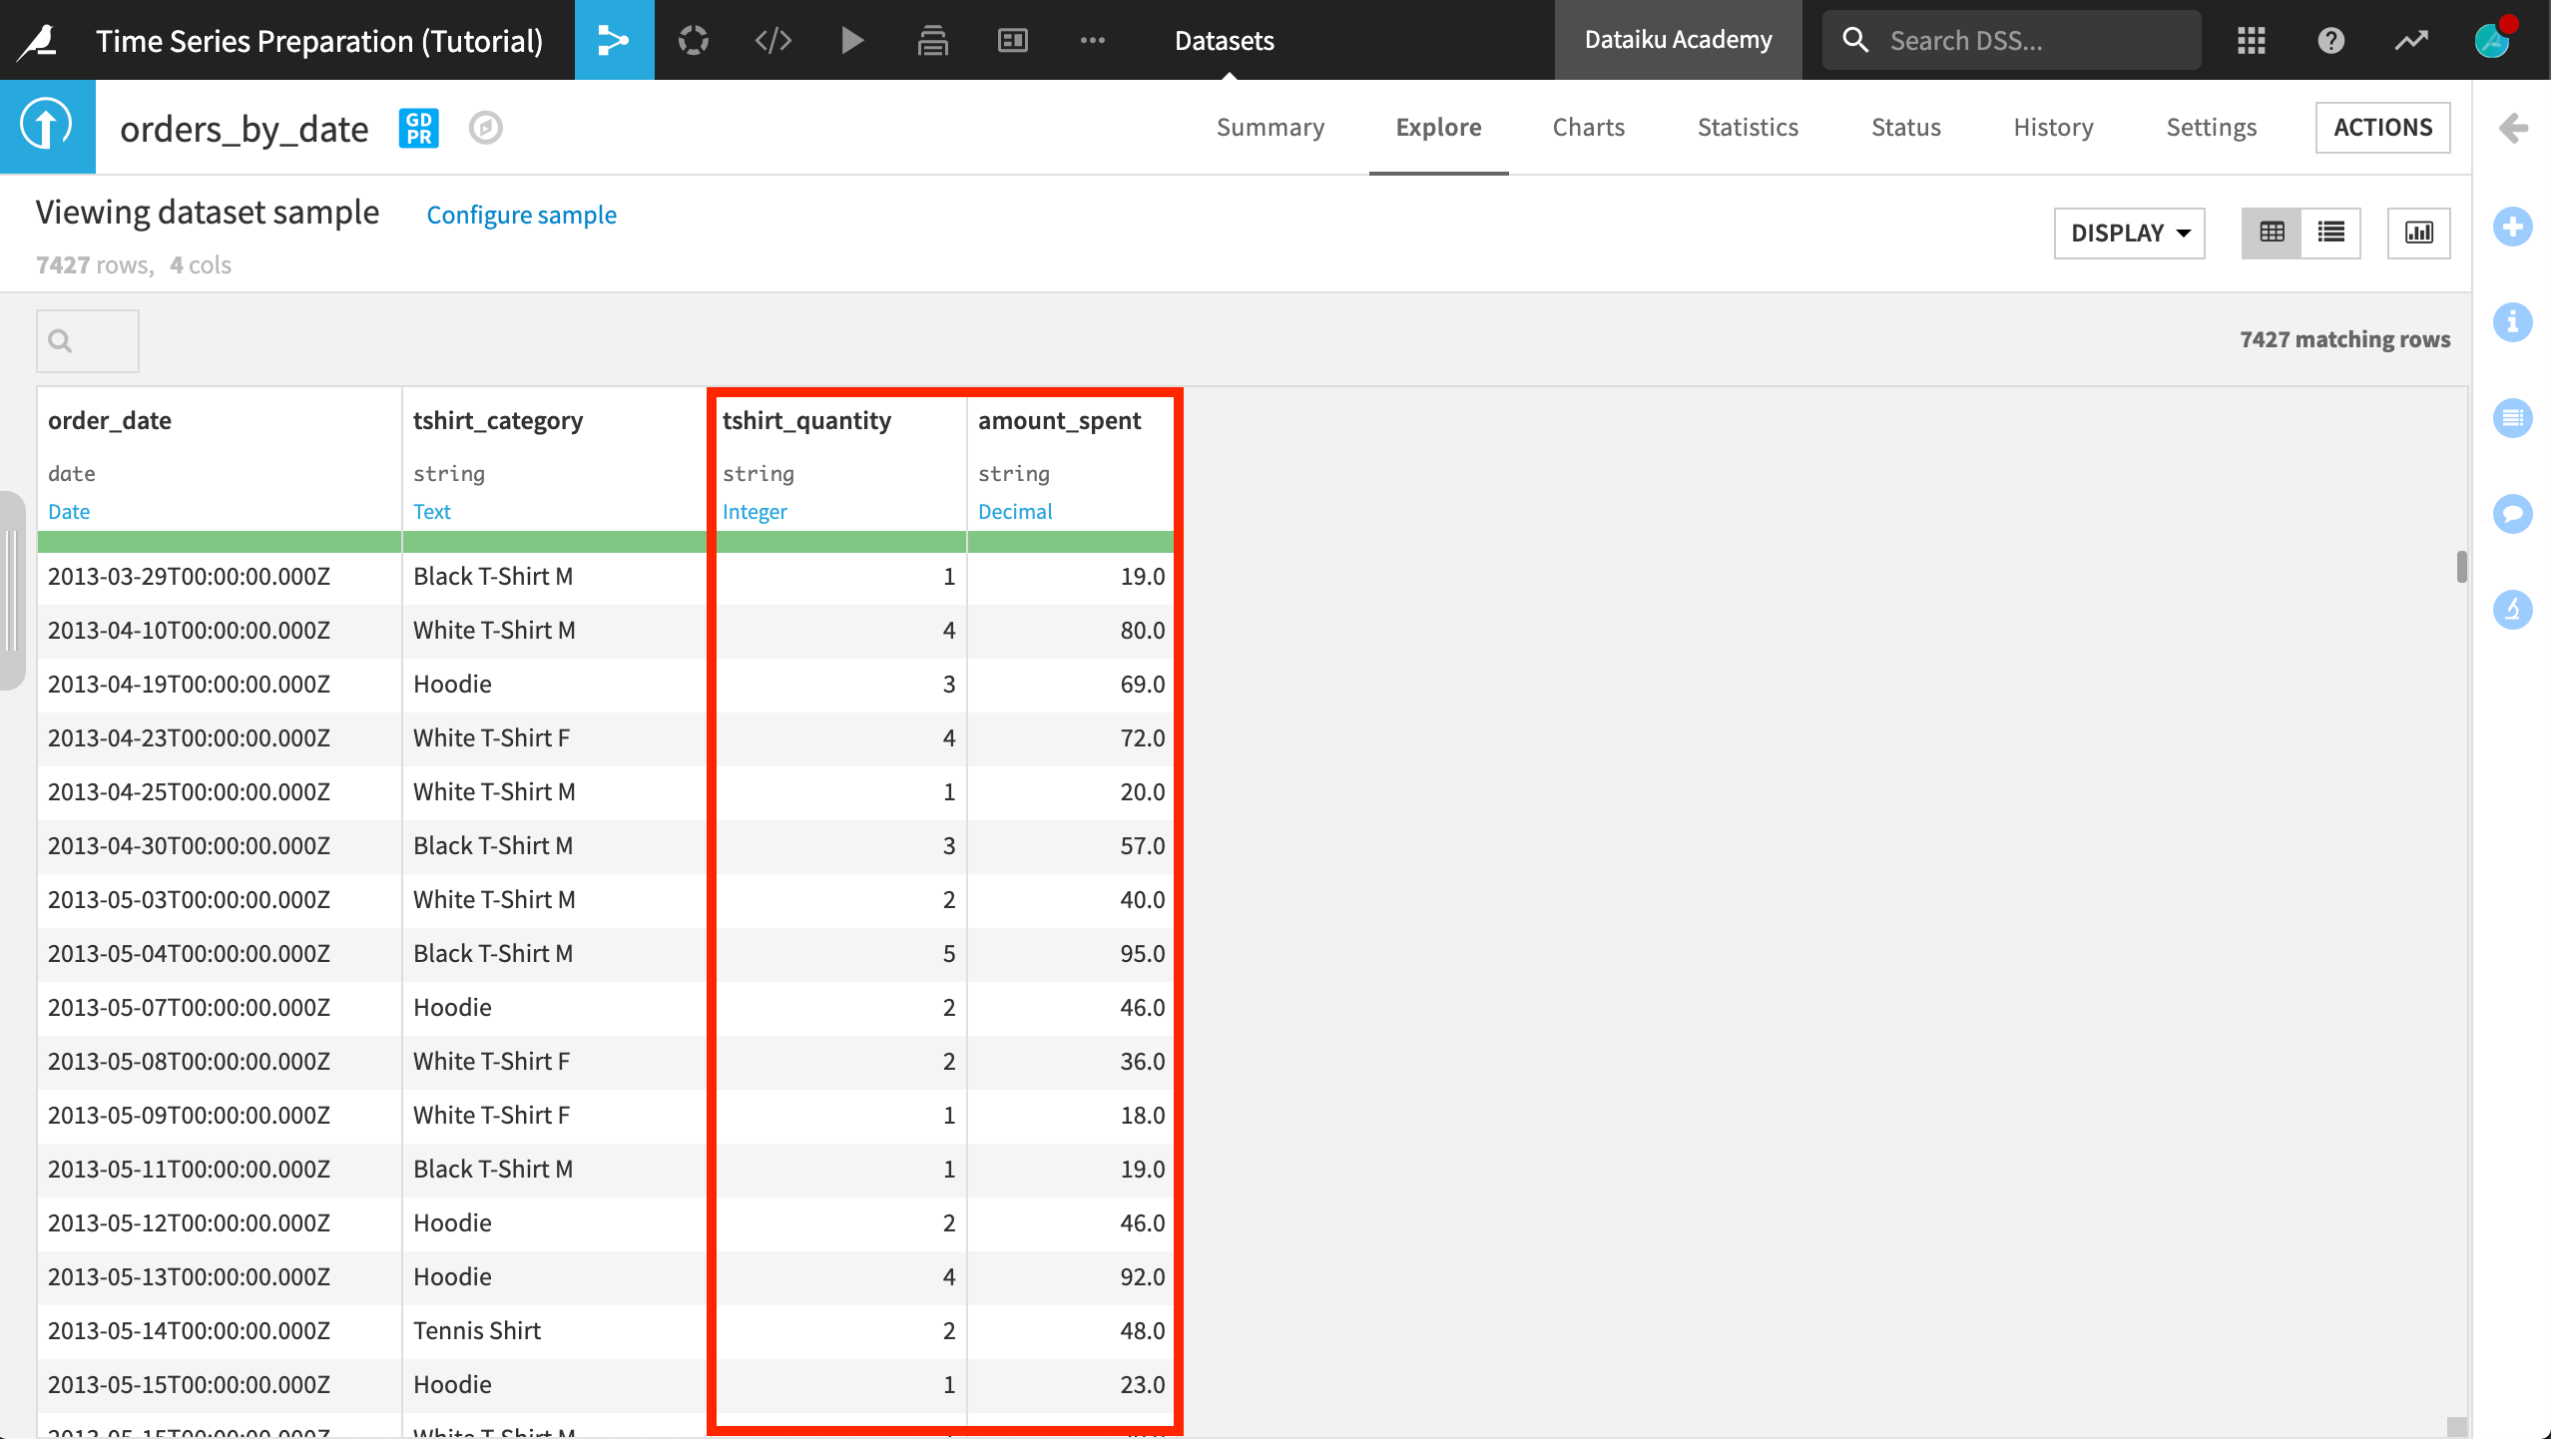Focus the Search DSS field

2012,40
